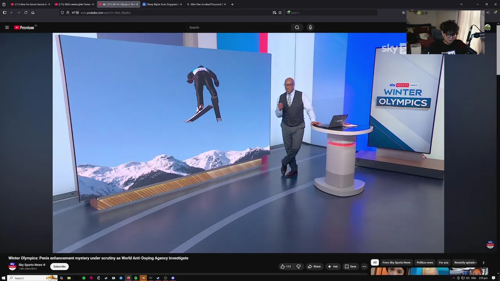
Task: Open the Sky Sports News channel name link
Action: 30,265
